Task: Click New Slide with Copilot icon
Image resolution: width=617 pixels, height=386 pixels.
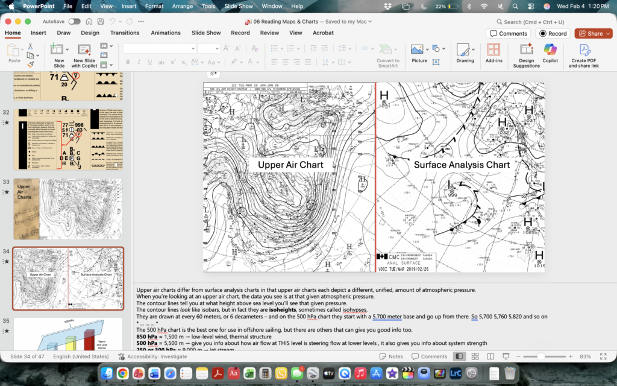Action: pyautogui.click(x=84, y=51)
